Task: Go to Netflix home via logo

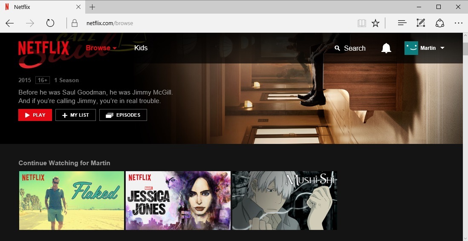Action: 43,48
